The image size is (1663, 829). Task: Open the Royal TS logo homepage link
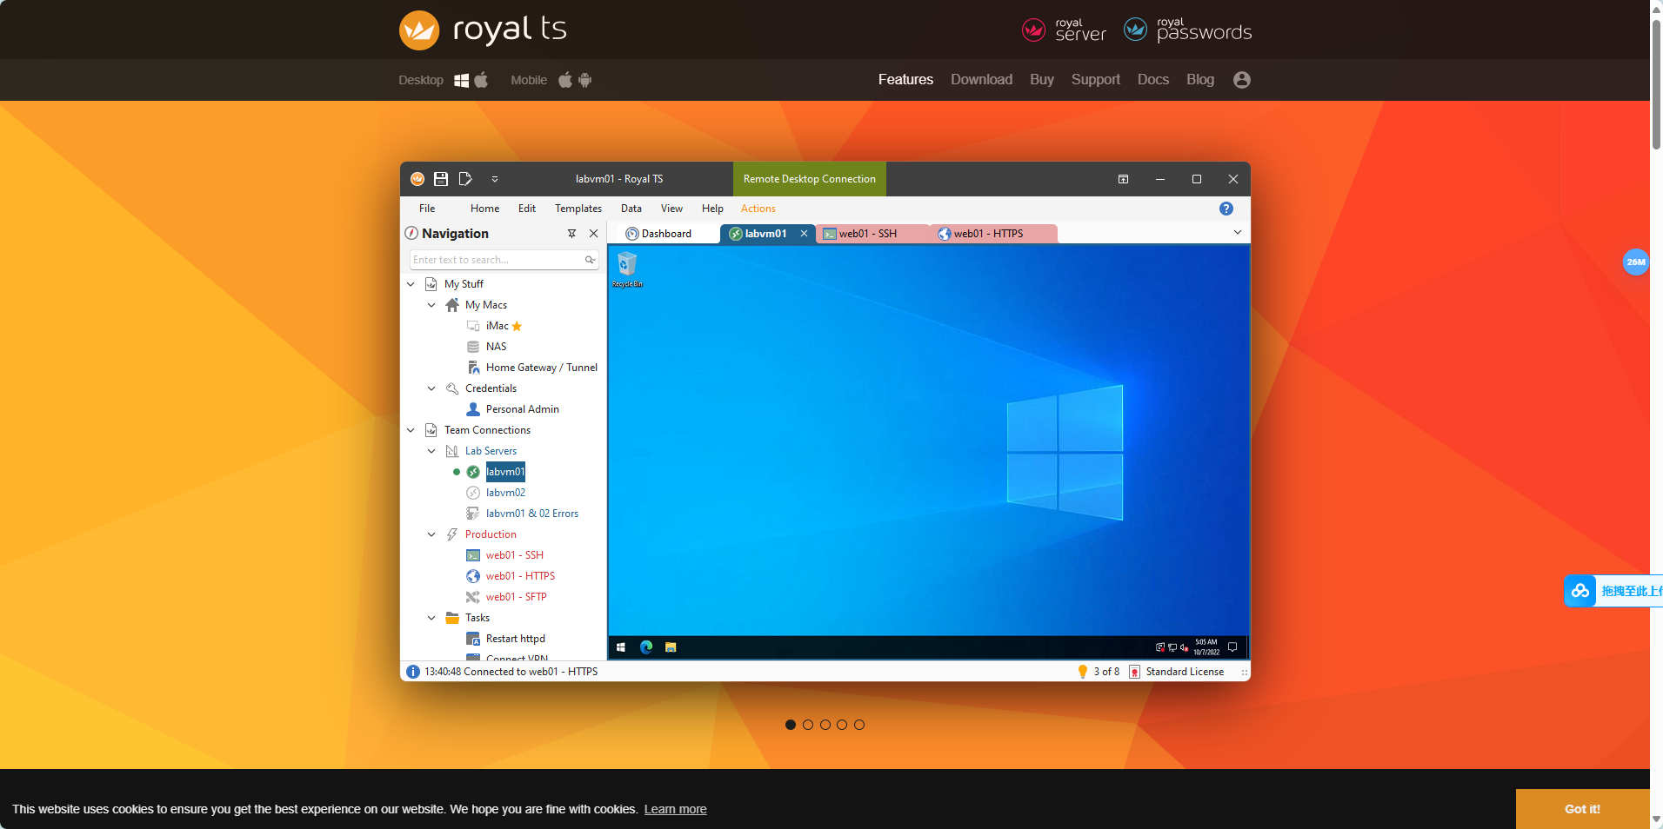(483, 30)
